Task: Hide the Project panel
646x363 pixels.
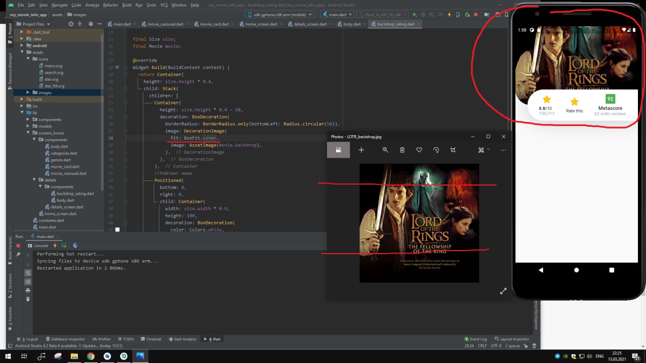Action: [x=99, y=24]
